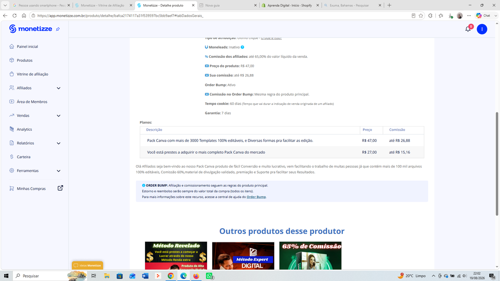Image resolution: width=500 pixels, height=281 pixels.
Task: Open Firefox from taskbar
Action: click(x=196, y=276)
